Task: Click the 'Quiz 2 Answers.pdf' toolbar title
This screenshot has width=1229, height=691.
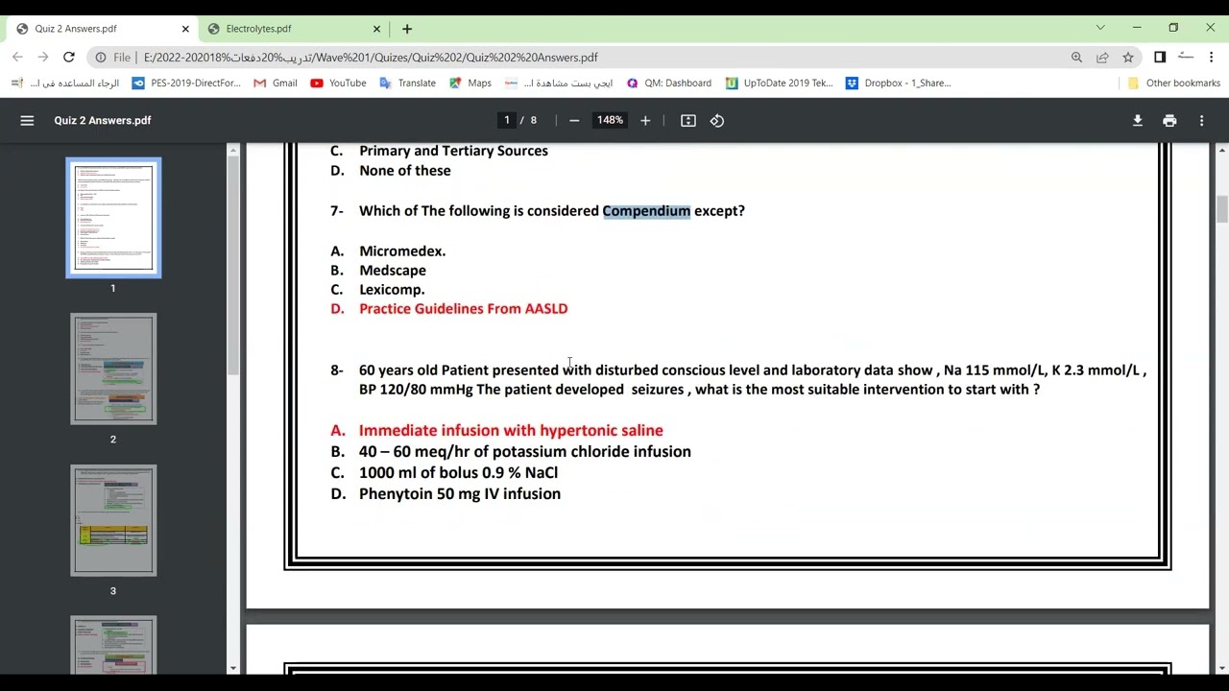Action: tap(103, 120)
